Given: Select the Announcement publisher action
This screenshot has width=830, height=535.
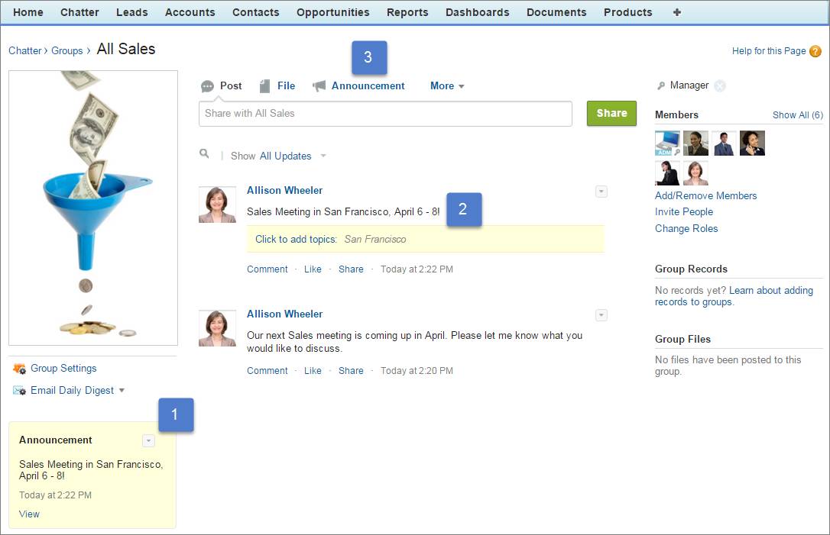Looking at the screenshot, I should (368, 85).
